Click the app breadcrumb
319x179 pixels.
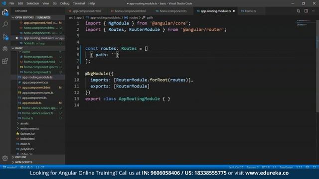pyautogui.click(x=79, y=18)
